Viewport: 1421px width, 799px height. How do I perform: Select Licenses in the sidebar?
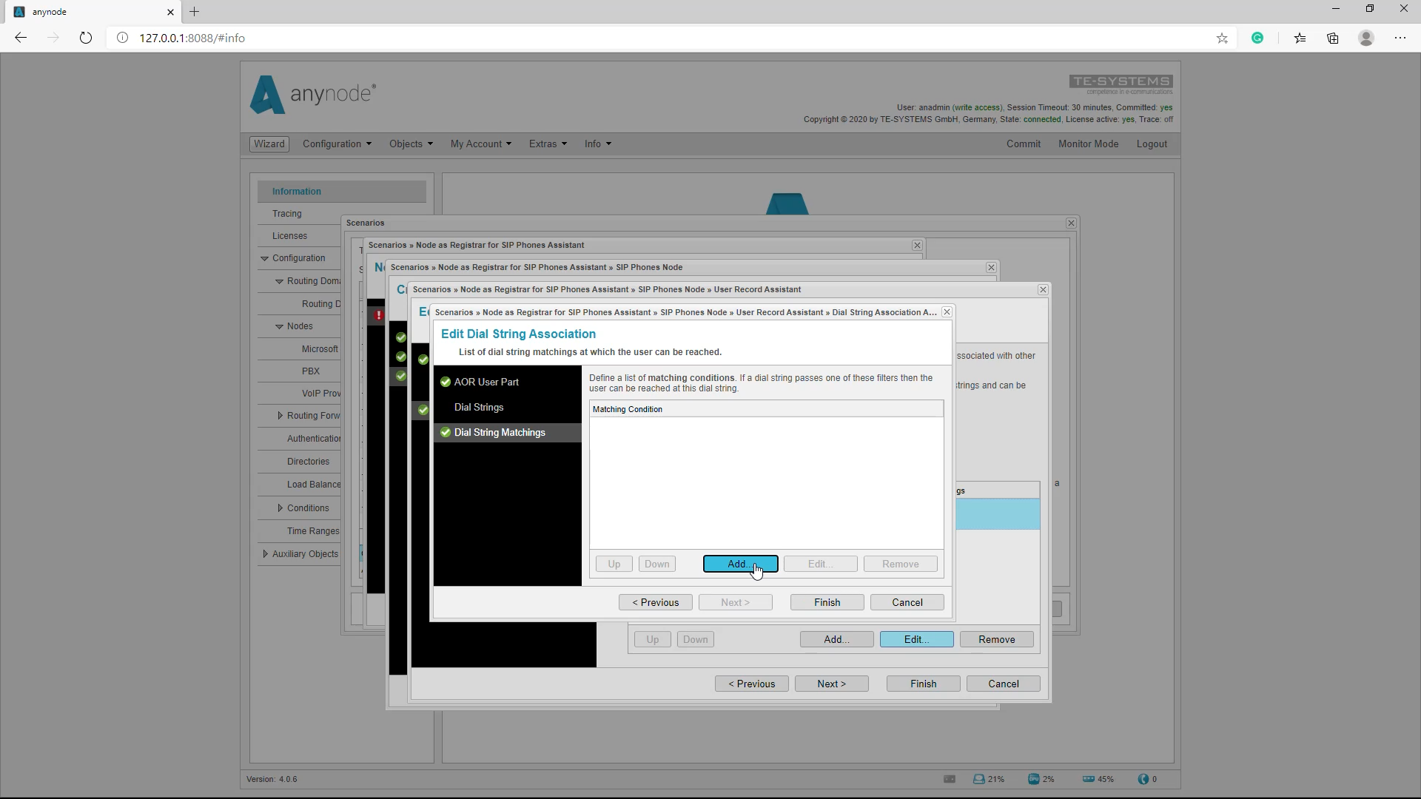click(289, 236)
